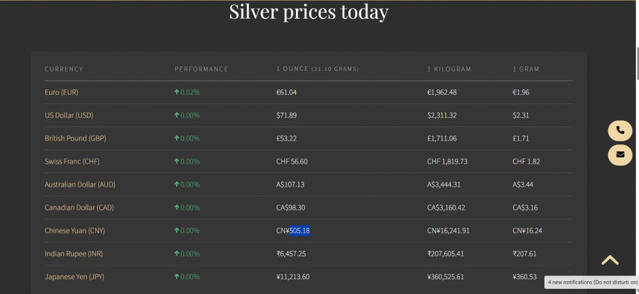Screen dimensions: 639x294
Task: Click the highlighted 505.18 yuan ounce price
Action: click(300, 230)
